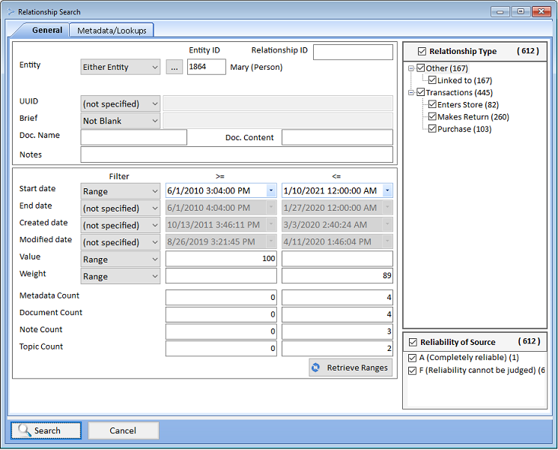Viewport: 558px width, 450px height.
Task: Switch to the General tab
Action: [x=47, y=30]
